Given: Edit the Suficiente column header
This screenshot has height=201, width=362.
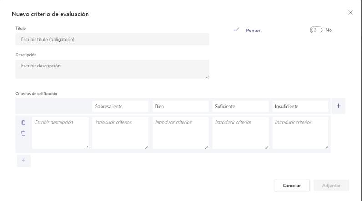Looking at the screenshot, I should click(x=240, y=106).
